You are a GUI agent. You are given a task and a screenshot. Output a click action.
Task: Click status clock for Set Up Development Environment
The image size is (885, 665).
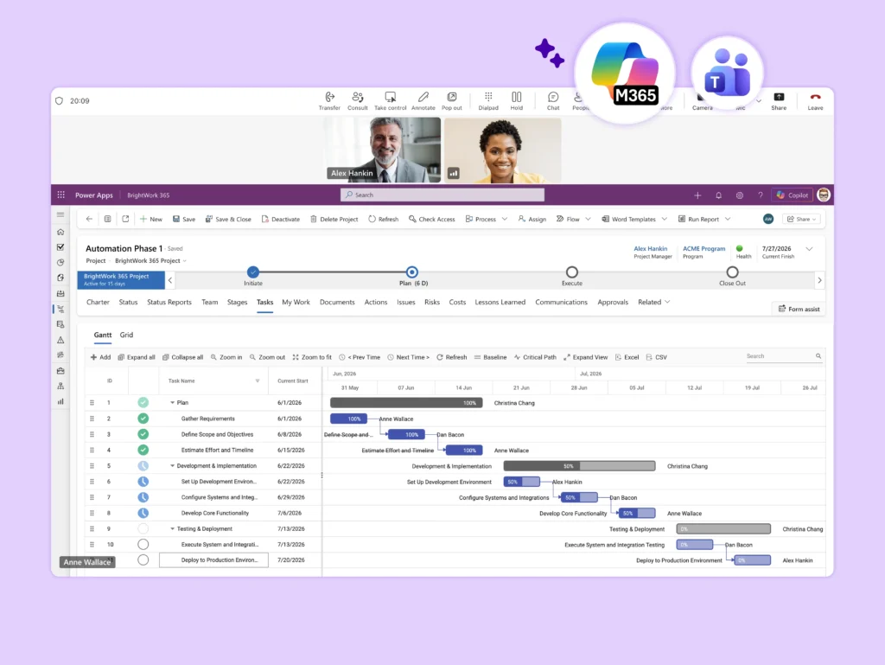pos(143,482)
